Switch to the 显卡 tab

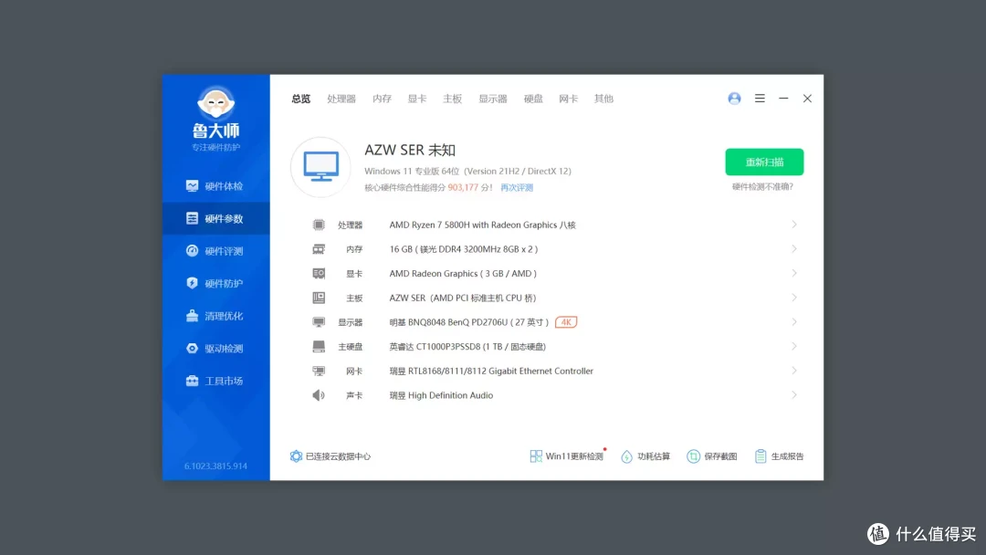click(x=417, y=99)
